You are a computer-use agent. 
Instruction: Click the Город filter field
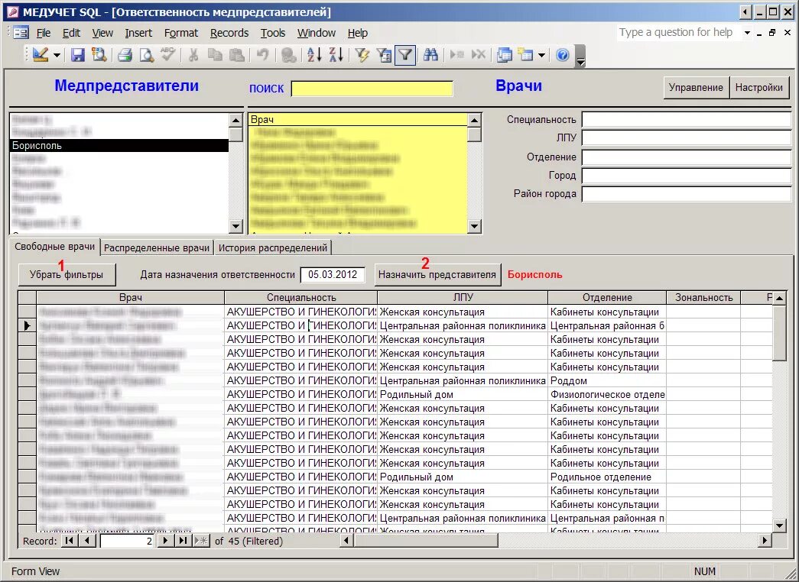tap(687, 176)
